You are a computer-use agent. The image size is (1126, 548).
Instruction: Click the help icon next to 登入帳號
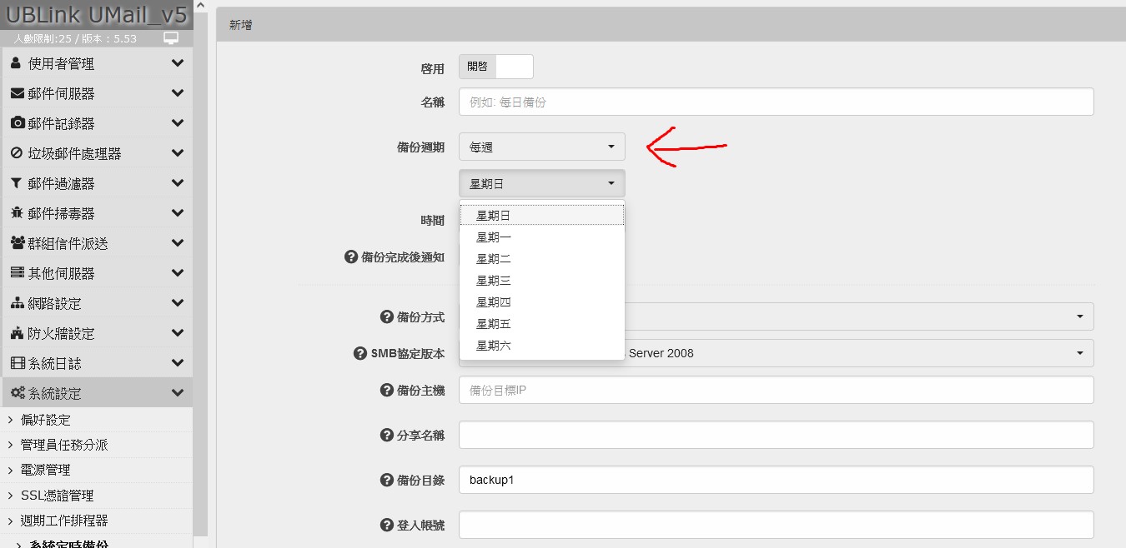coord(386,525)
